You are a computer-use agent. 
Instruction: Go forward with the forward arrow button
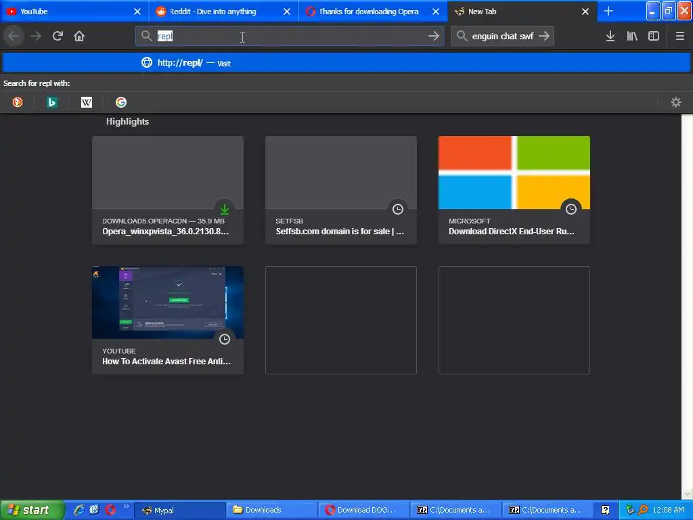[x=36, y=36]
